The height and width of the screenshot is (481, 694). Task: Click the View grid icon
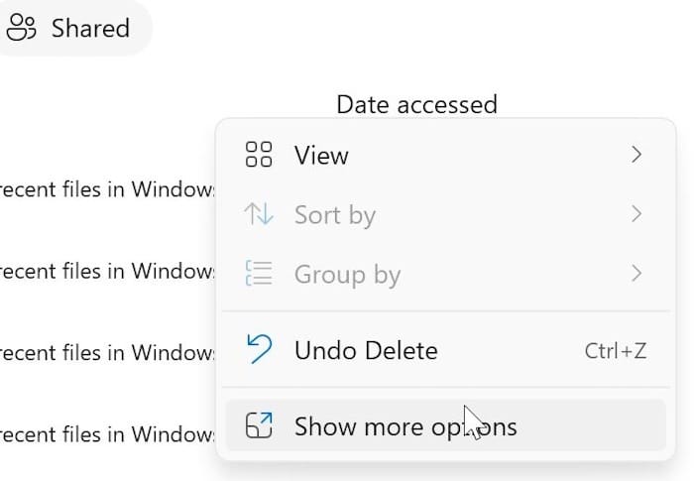click(x=259, y=156)
